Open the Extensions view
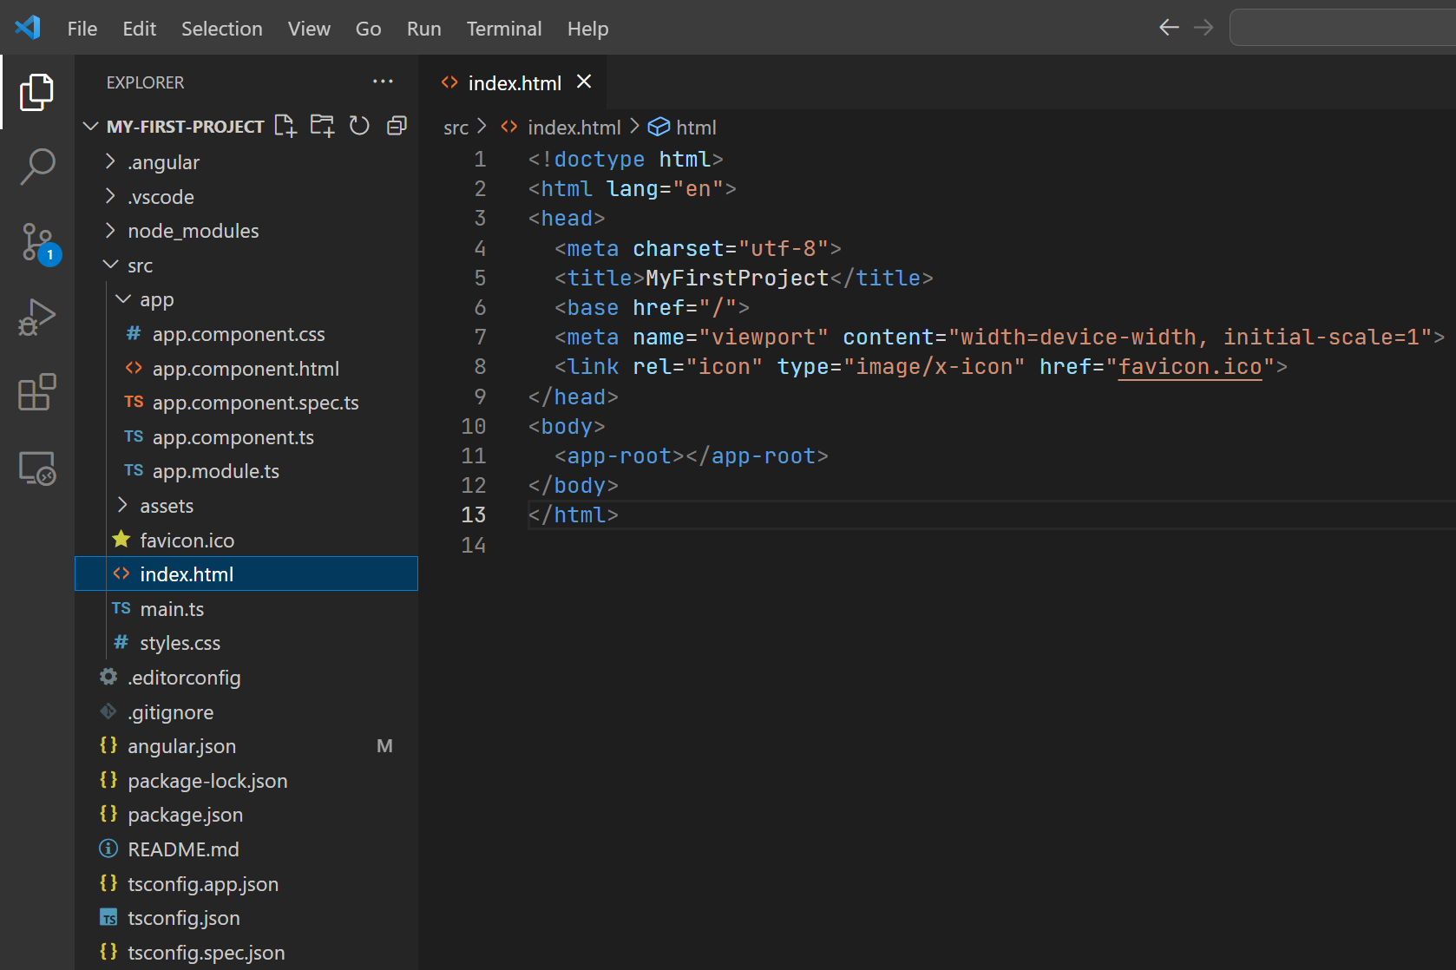Viewport: 1456px width, 970px height. pyautogui.click(x=37, y=393)
